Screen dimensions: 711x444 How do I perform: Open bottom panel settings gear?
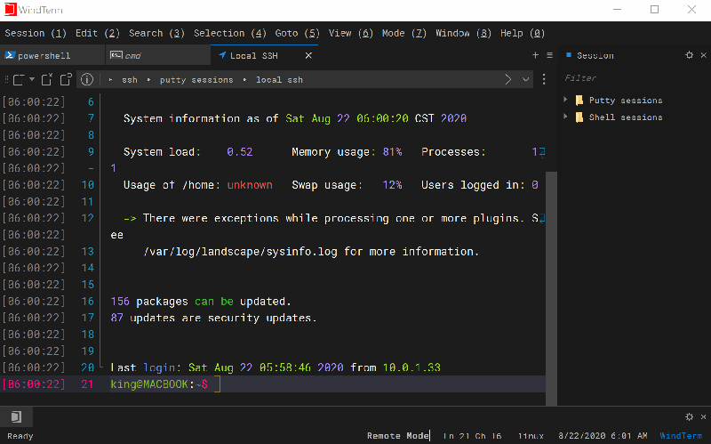tap(690, 416)
